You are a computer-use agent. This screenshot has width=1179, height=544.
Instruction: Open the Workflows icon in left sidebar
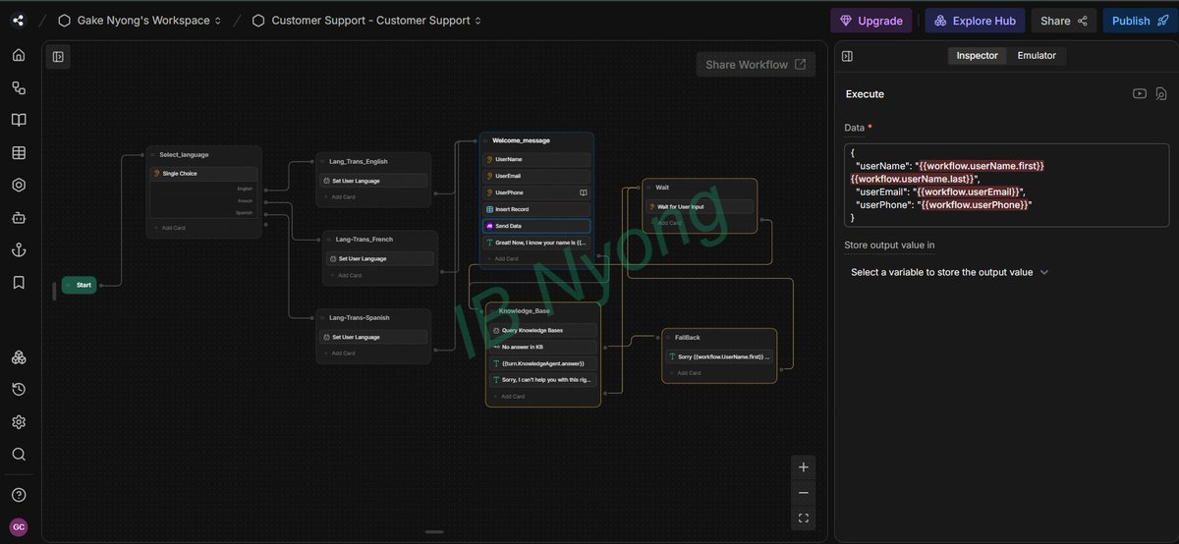19,87
